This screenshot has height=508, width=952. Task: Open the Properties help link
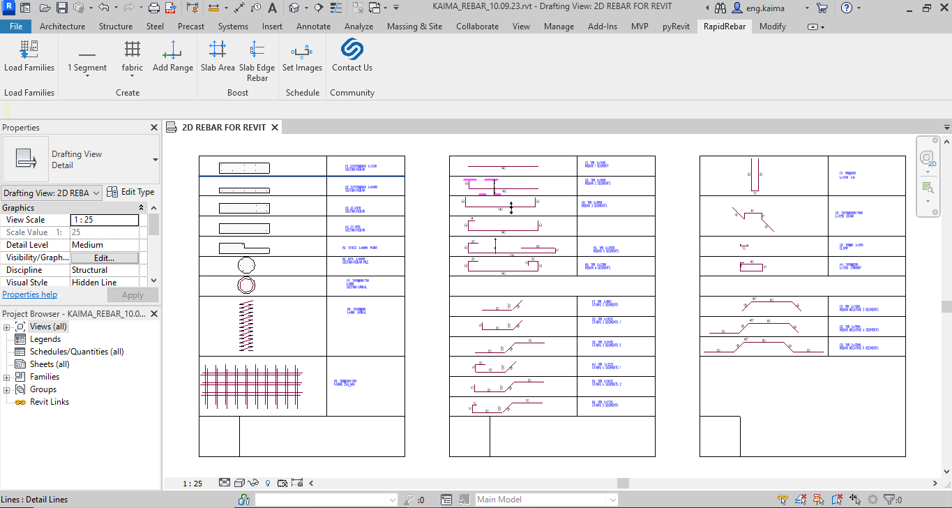click(x=30, y=294)
